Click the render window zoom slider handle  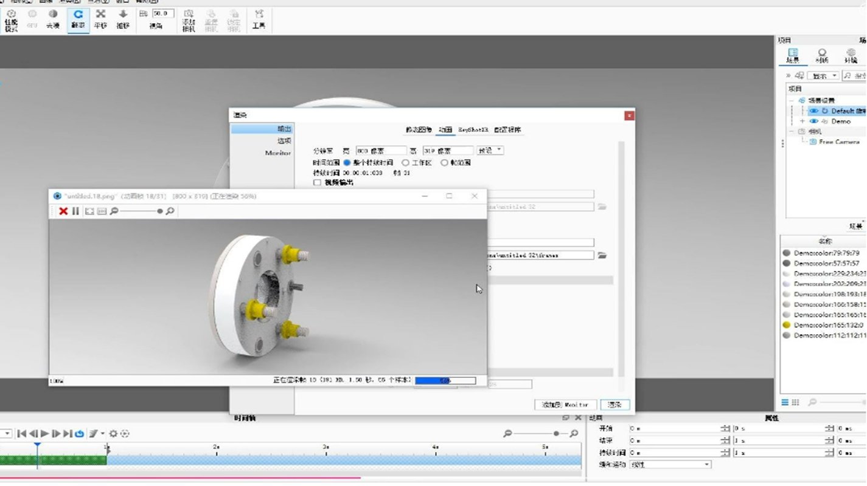tap(160, 211)
